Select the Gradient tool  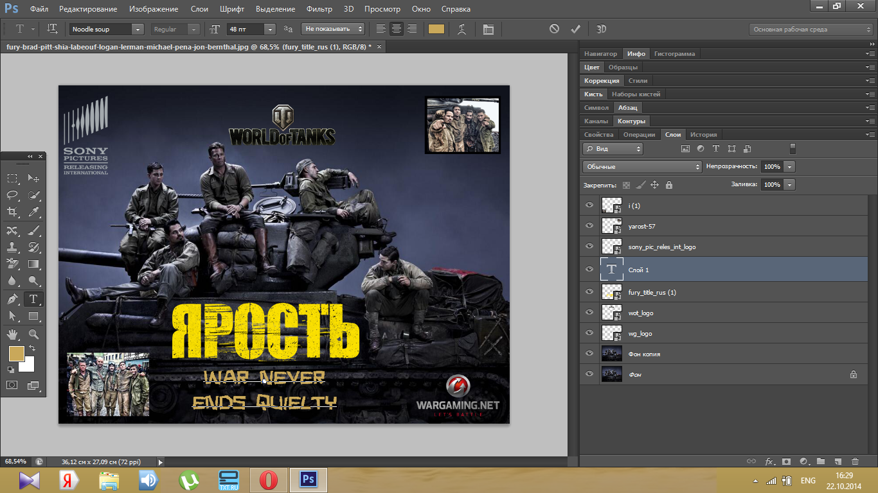[x=34, y=264]
